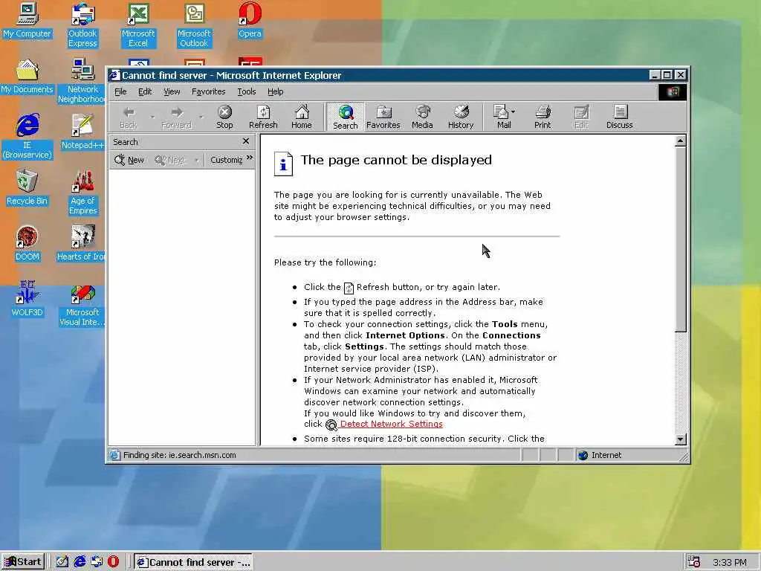Refresh the page from the toolbar

[x=263, y=117]
